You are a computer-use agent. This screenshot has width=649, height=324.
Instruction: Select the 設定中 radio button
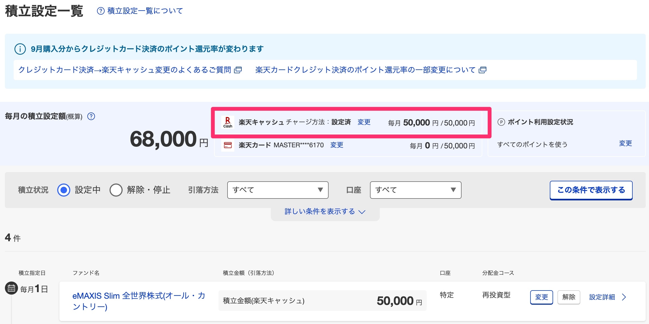[64, 190]
